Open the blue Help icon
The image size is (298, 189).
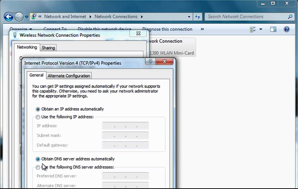(287, 29)
